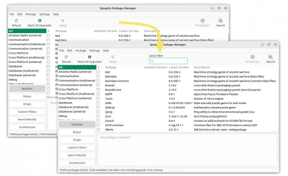
Task: Click Custom Filters button in back window
Action: coord(27,112)
